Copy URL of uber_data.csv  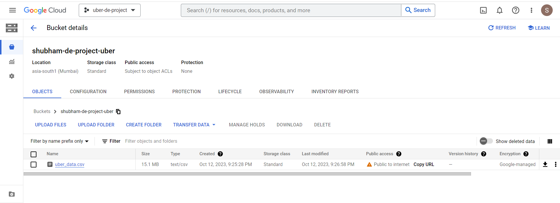[x=423, y=164]
